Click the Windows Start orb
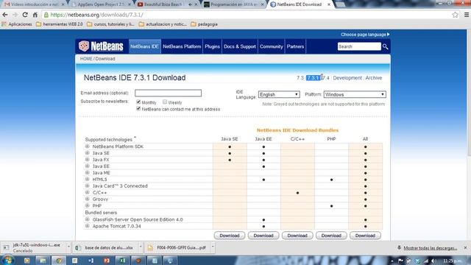471x265 pixels. point(8,260)
